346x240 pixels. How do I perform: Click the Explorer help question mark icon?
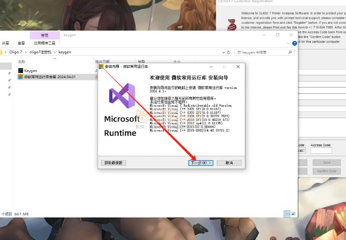[295, 42]
